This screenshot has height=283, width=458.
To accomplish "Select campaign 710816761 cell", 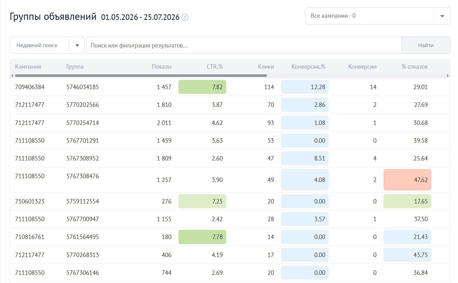I will pyautogui.click(x=30, y=237).
